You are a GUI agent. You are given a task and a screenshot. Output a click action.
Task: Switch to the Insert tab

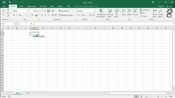tap(21, 6)
